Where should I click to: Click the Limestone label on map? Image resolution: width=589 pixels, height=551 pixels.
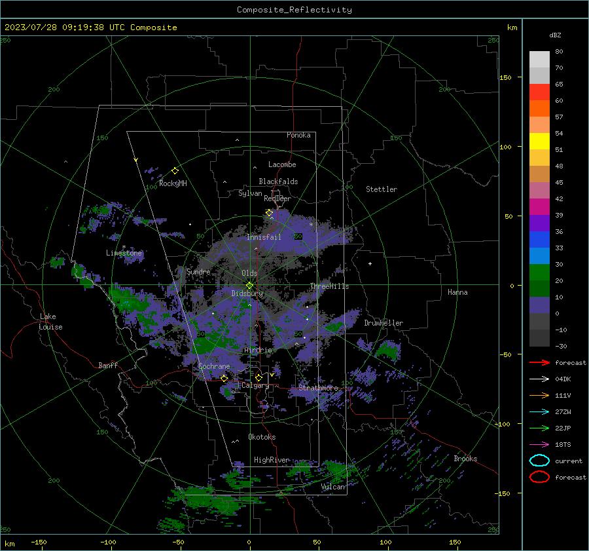124,253
